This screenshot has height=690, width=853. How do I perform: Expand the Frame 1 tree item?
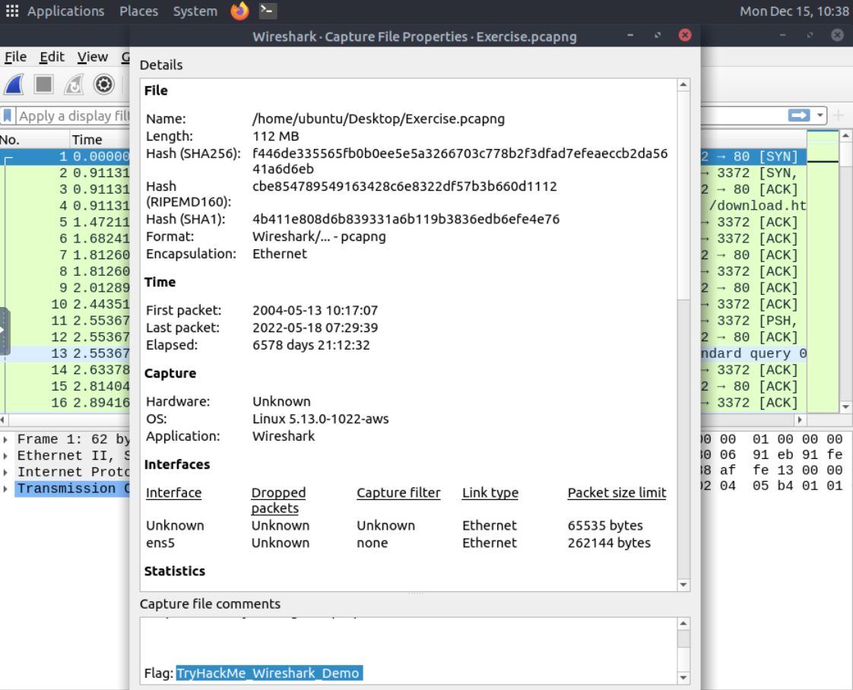pyautogui.click(x=7, y=439)
